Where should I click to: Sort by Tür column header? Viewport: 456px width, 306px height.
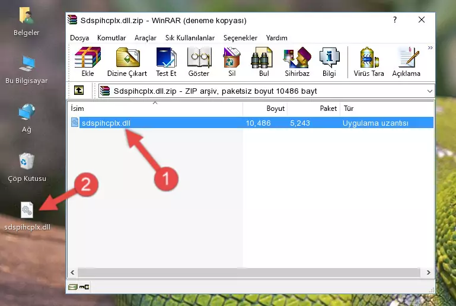[387, 108]
